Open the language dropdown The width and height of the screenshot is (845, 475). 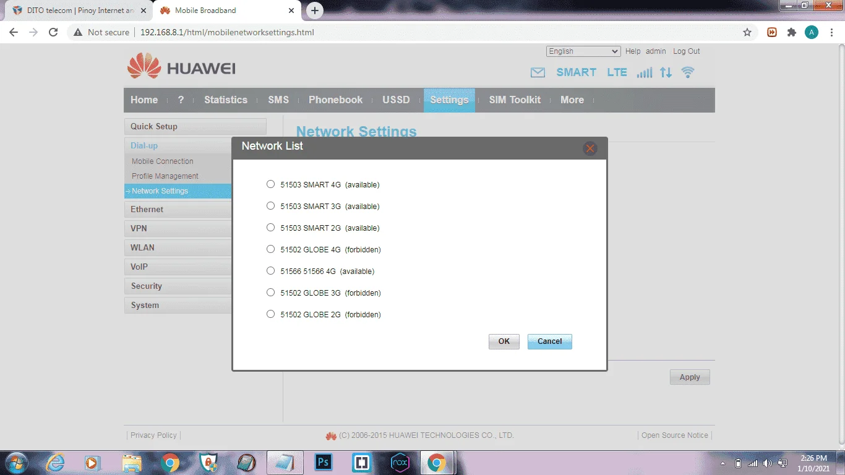(x=583, y=51)
